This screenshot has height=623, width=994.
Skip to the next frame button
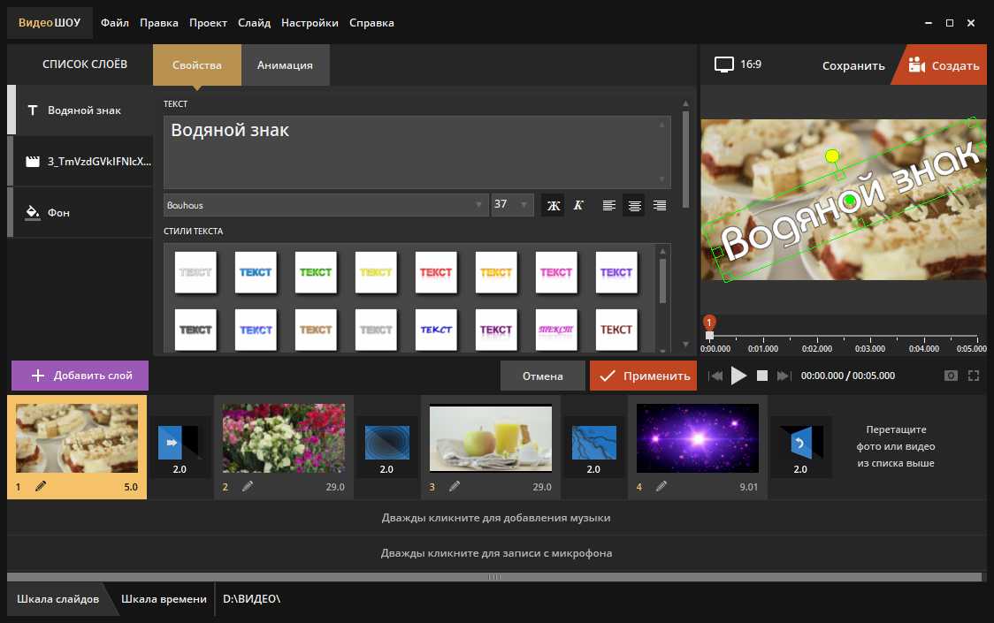click(784, 376)
